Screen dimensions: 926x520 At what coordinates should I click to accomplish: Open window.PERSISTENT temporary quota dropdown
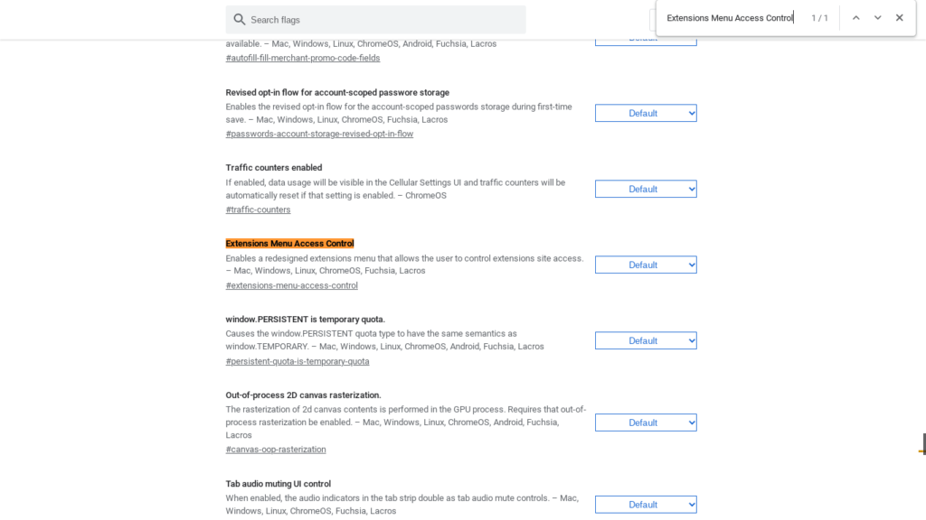646,341
